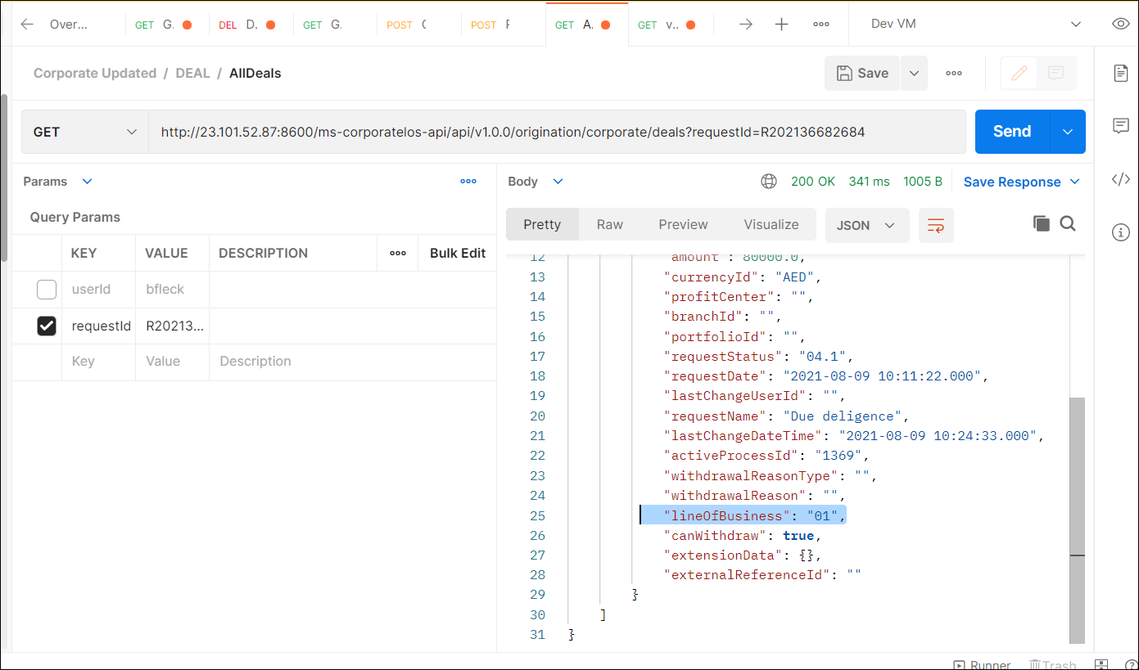
Task: Open more actions dots next to Save
Action: coord(954,73)
